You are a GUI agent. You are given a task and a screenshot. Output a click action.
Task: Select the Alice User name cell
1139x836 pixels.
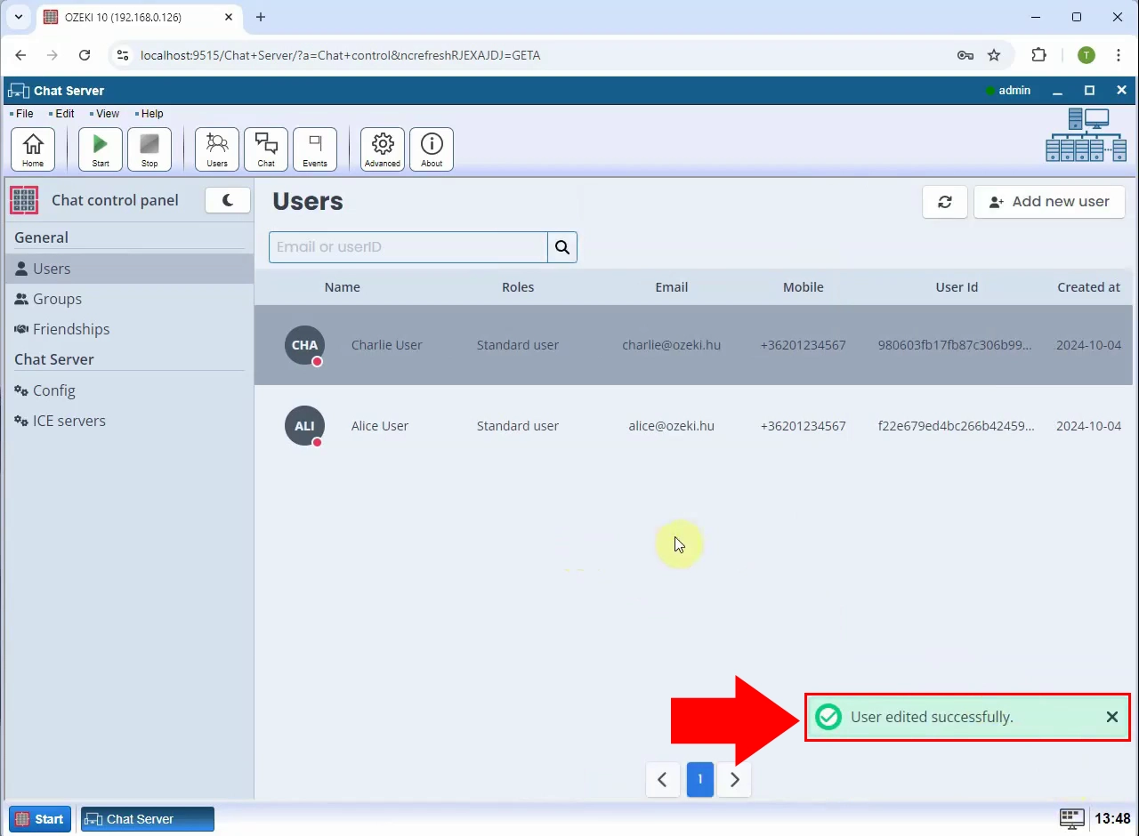(x=380, y=426)
